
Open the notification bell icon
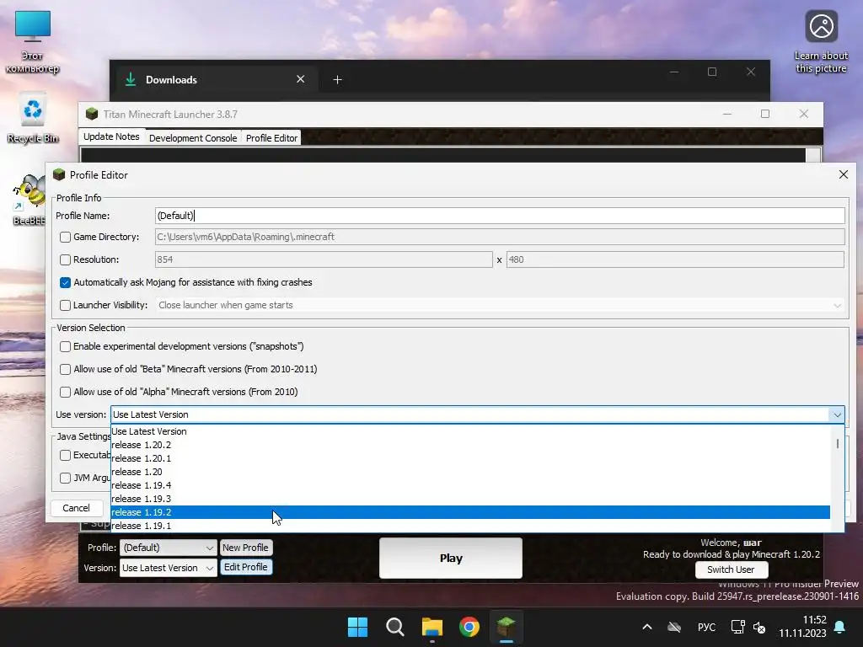(840, 627)
